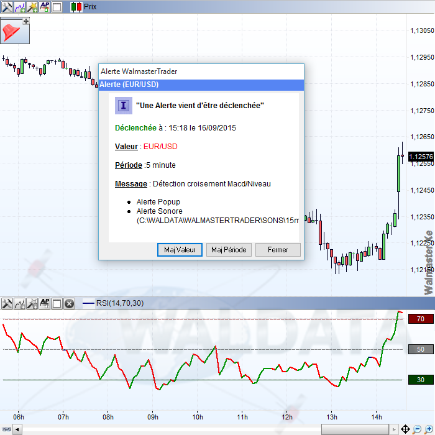Click the RSI level 70 marker
The height and width of the screenshot is (435, 435).
(x=421, y=319)
